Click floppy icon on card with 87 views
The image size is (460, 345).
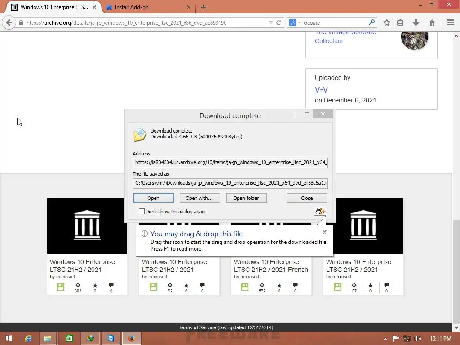338,287
